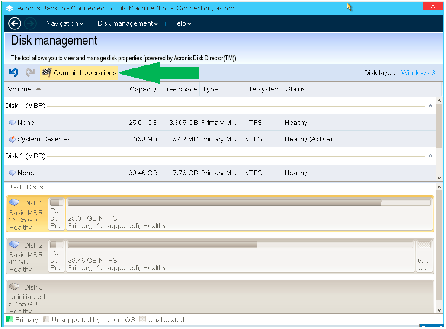
Task: Click the Disk 2 (MBR) group label
Action: point(26,156)
